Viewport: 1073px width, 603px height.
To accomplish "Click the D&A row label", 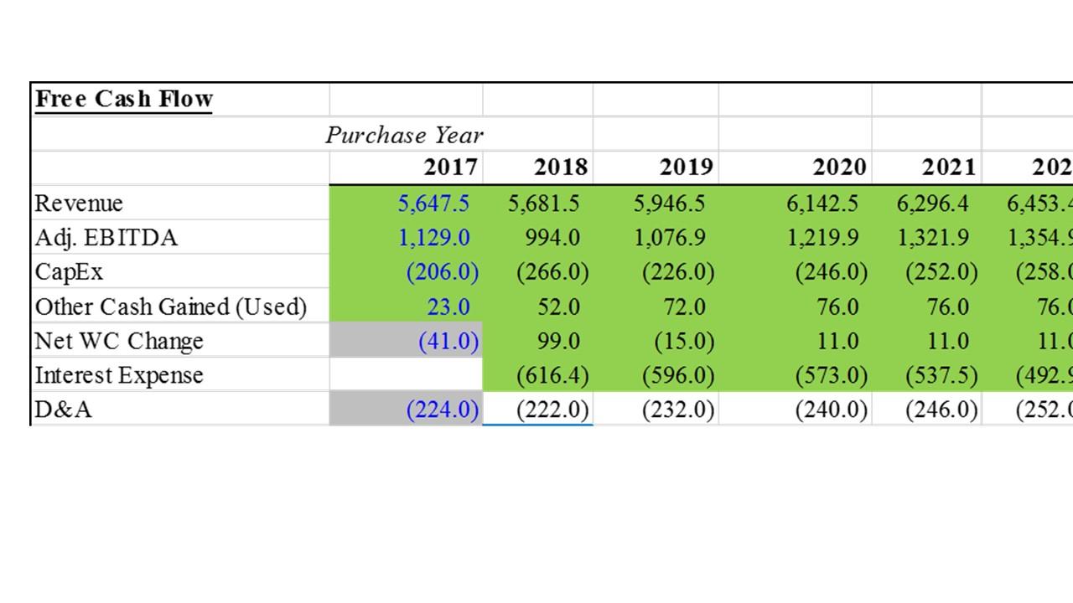I will pyautogui.click(x=180, y=409).
